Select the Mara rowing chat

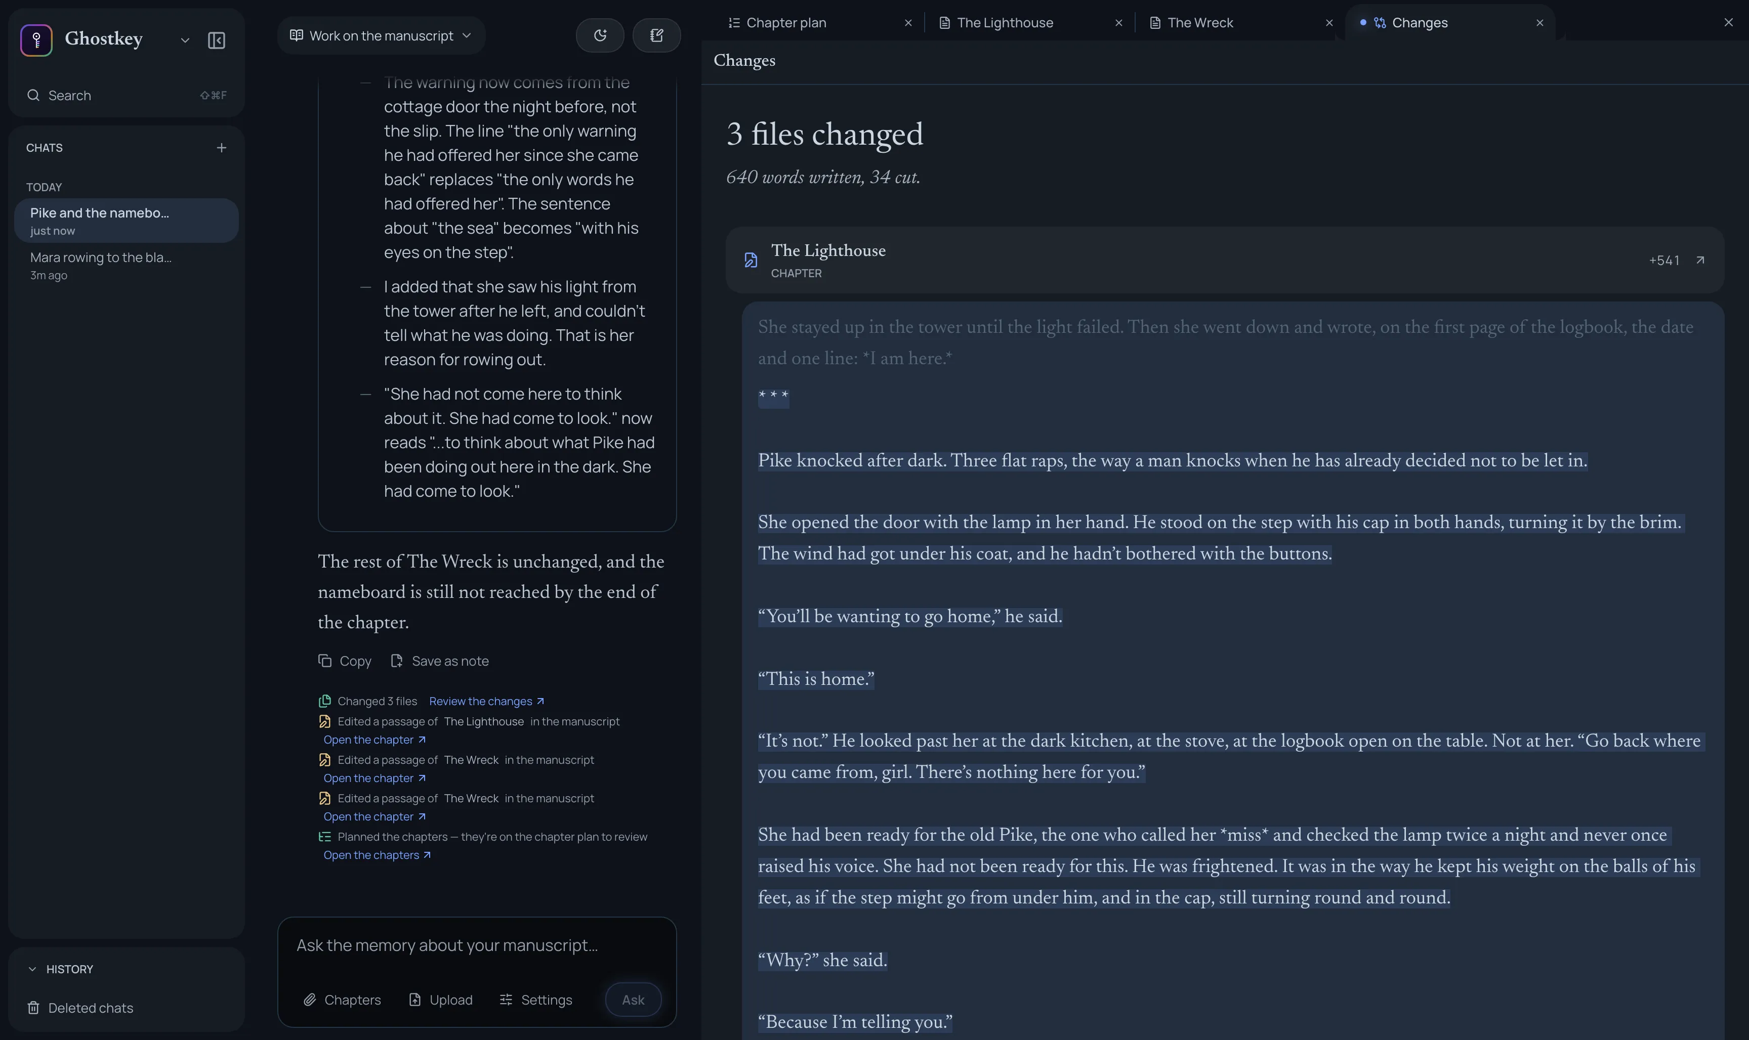click(x=126, y=265)
